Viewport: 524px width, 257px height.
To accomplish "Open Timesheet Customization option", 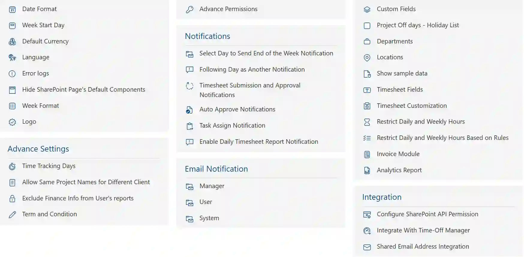I will [x=412, y=106].
